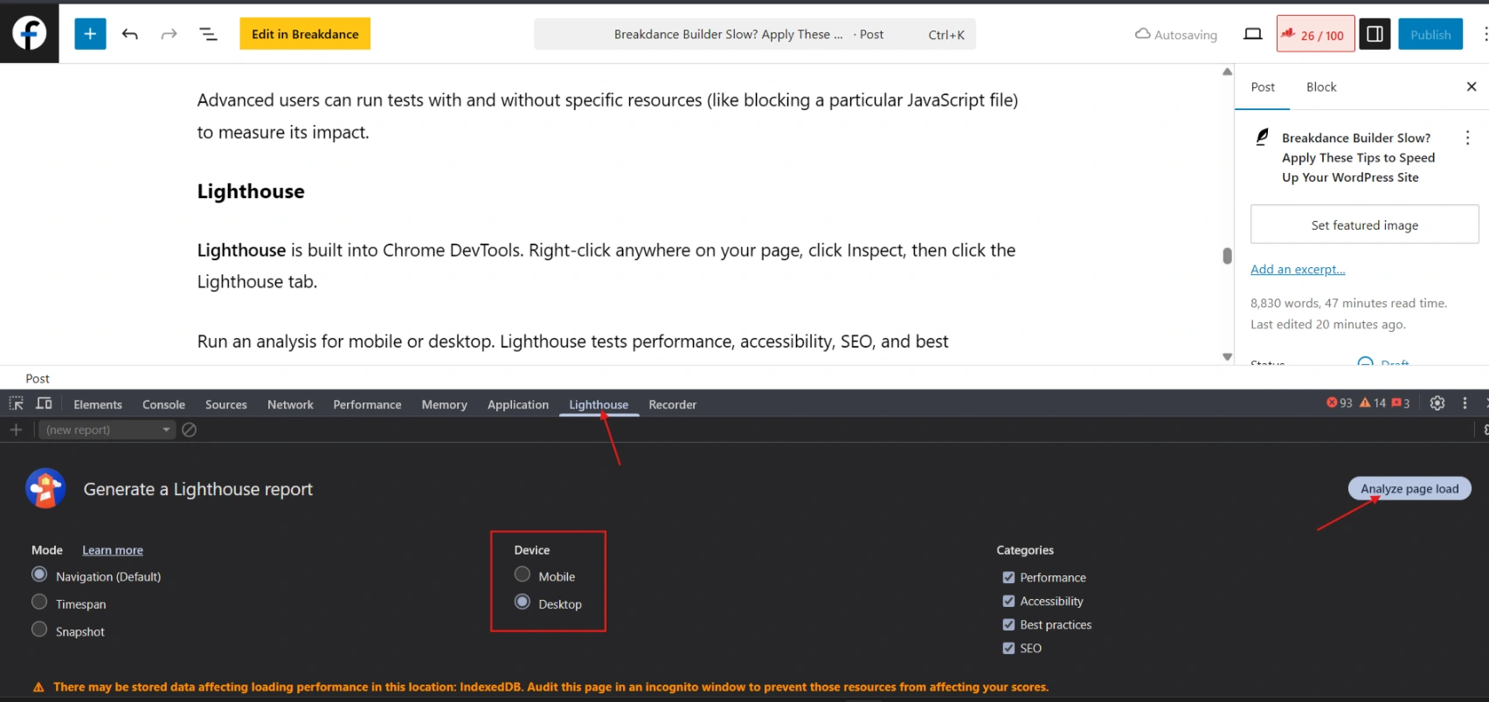Open the DevTools Elements tab
This screenshot has width=1489, height=702.
[98, 404]
